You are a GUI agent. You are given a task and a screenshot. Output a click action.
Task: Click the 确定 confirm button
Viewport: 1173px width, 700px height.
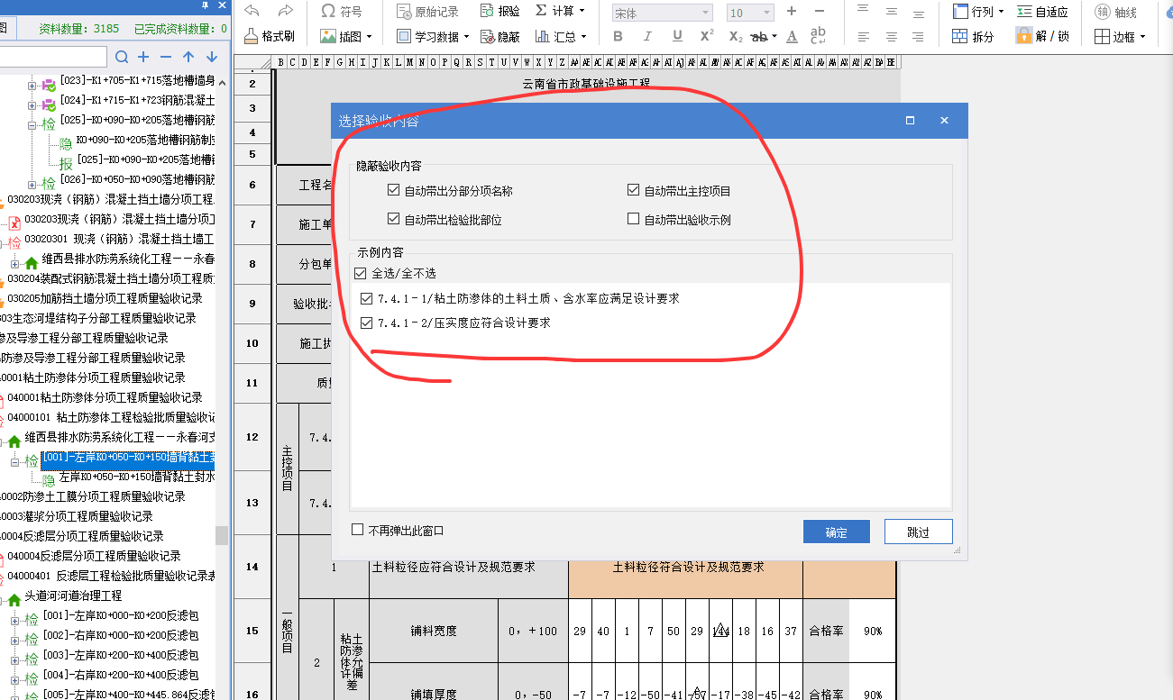pos(837,532)
